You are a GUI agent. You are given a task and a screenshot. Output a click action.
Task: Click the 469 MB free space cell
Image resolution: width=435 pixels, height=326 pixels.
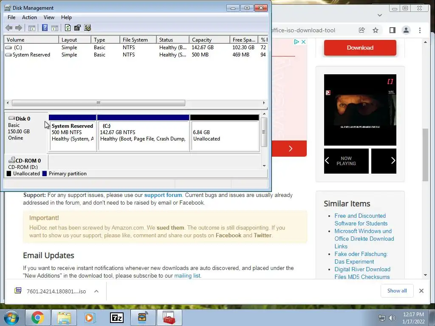coord(240,55)
